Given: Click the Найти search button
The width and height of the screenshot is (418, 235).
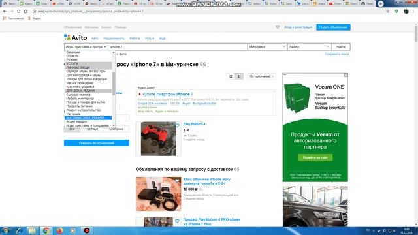Looking at the screenshot, I should [x=341, y=47].
